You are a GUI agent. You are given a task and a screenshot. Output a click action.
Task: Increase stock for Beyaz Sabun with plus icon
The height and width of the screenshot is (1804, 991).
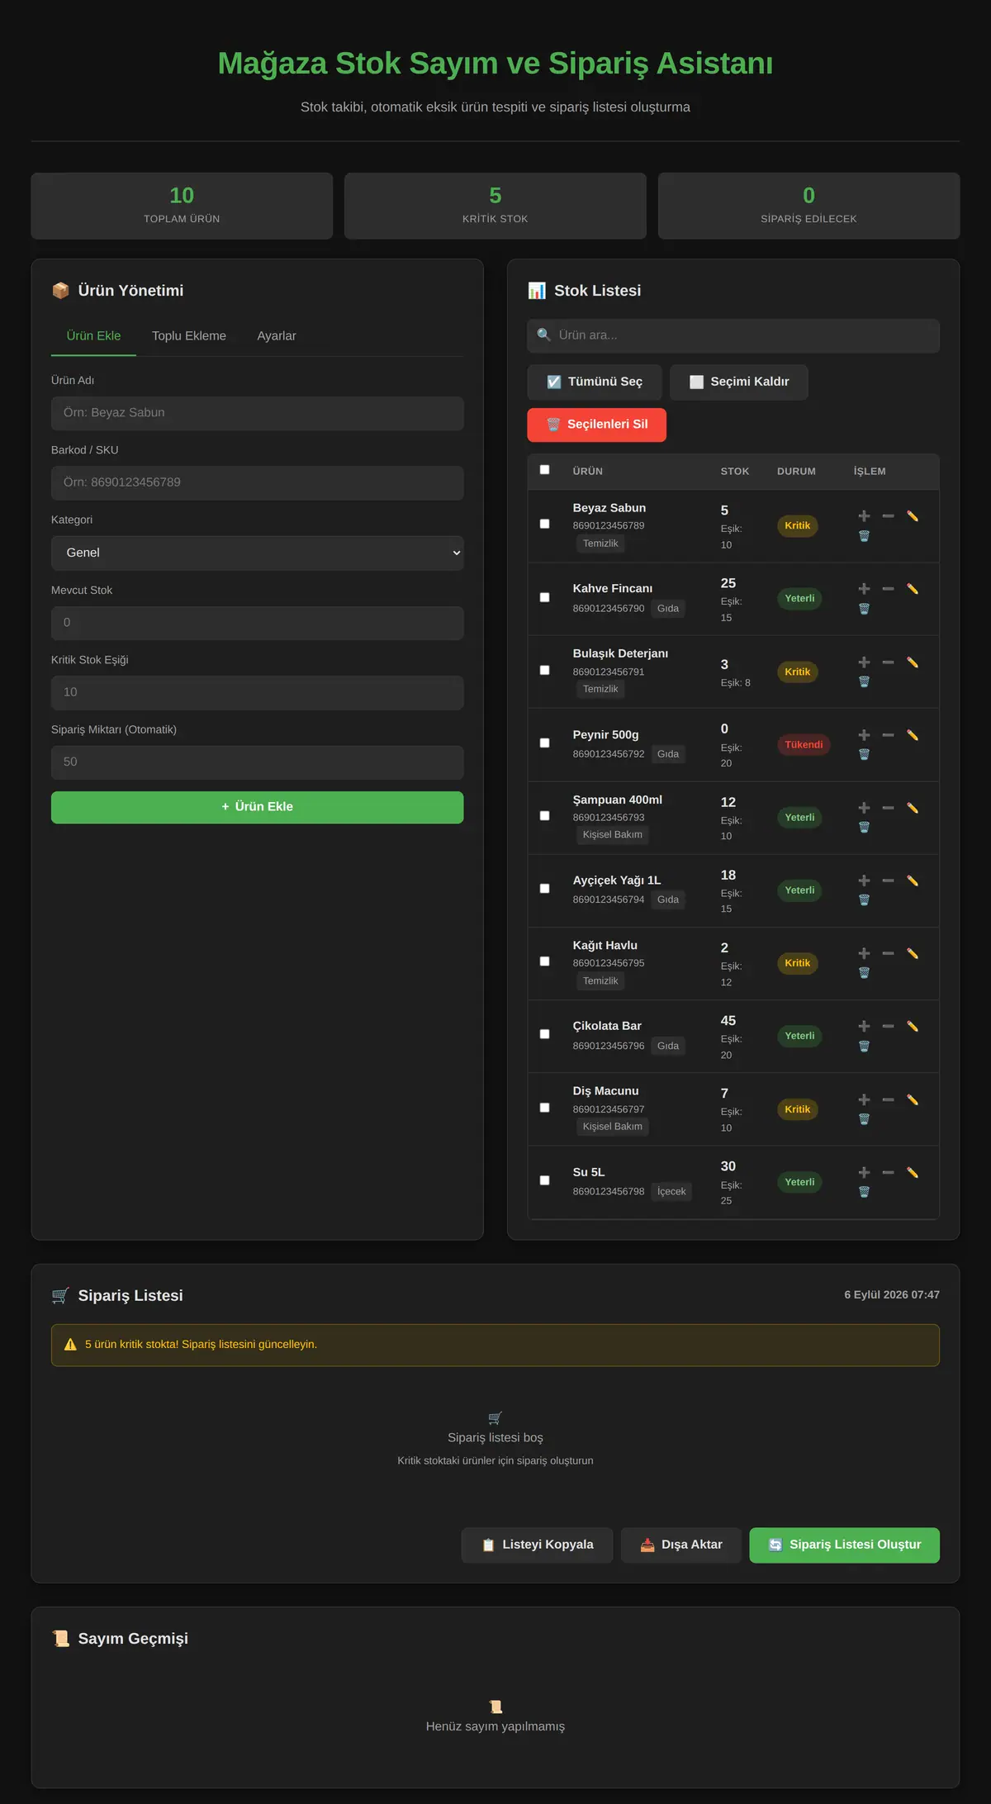click(x=864, y=516)
